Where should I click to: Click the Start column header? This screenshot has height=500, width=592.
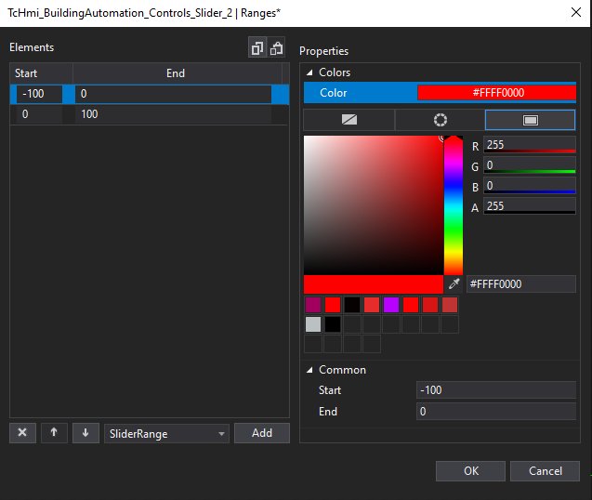click(41, 73)
